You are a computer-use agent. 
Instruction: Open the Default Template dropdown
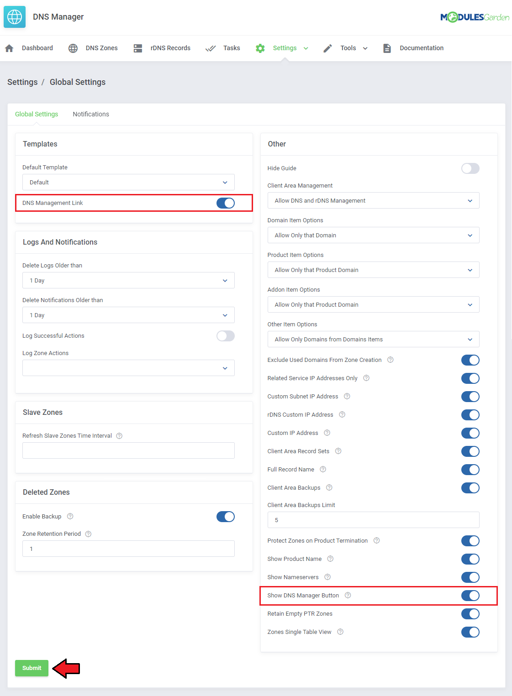[x=128, y=182]
